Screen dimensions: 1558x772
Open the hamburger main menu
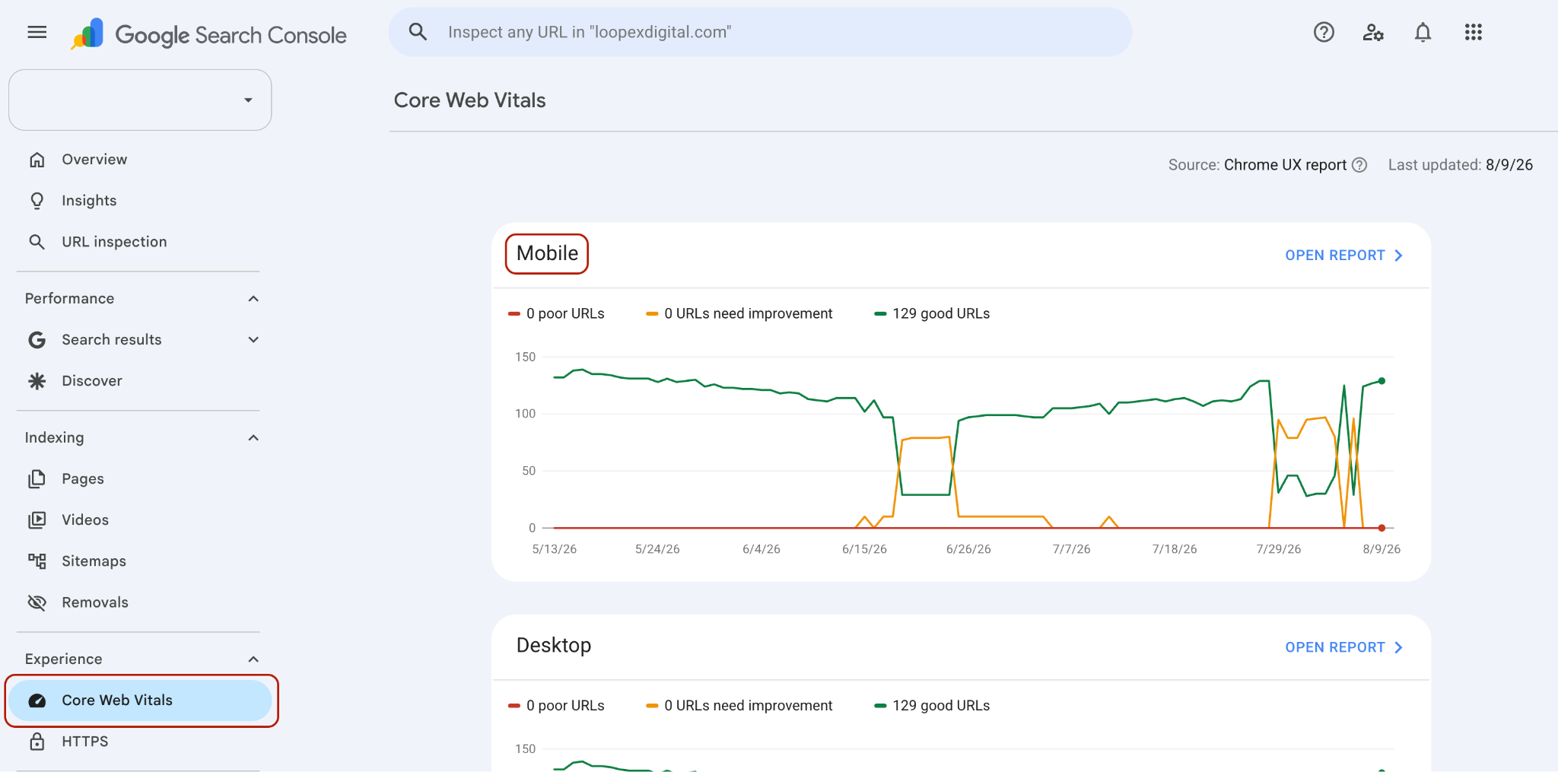(x=37, y=32)
